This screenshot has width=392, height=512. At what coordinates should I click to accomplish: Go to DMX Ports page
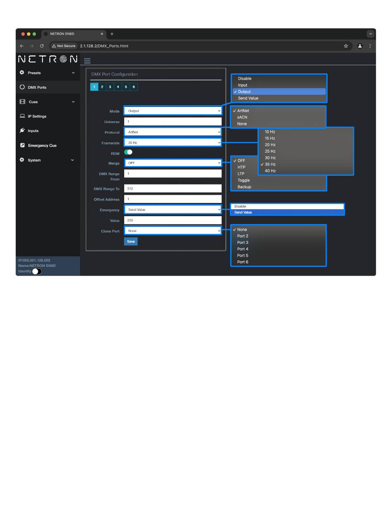[x=37, y=87]
